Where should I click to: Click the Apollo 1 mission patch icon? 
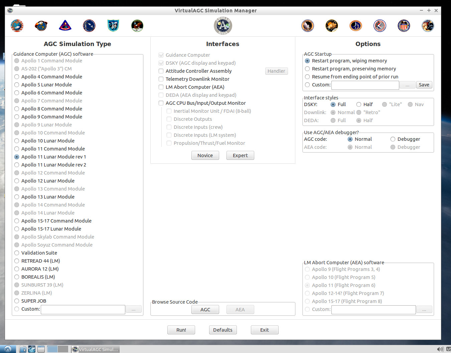(17, 26)
